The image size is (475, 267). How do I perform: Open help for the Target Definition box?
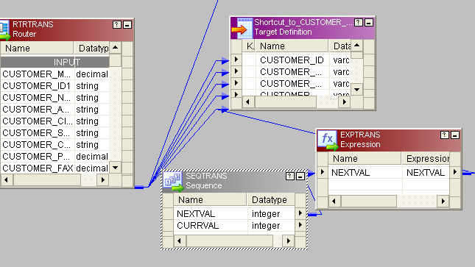click(x=359, y=22)
